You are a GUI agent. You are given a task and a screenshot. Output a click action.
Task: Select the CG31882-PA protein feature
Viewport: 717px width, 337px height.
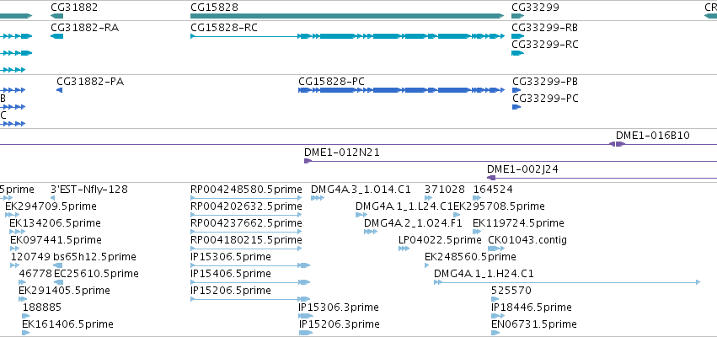pos(59,90)
